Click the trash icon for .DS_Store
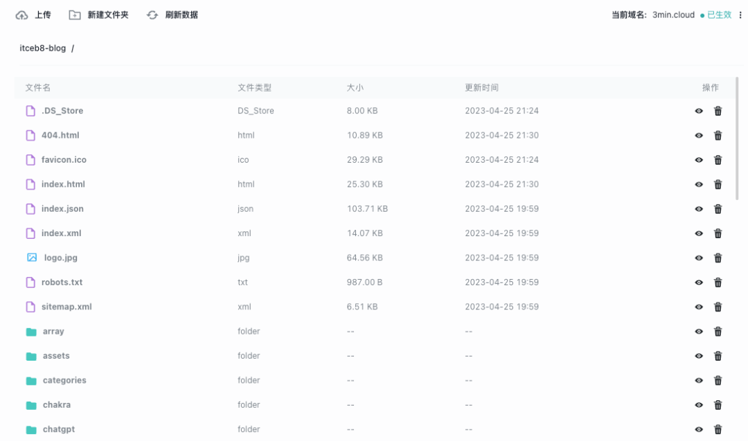This screenshot has width=748, height=441. (718, 110)
